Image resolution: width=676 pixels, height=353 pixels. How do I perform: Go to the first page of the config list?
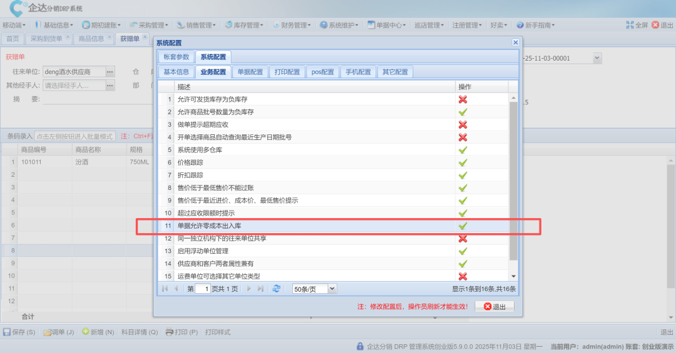(x=165, y=289)
